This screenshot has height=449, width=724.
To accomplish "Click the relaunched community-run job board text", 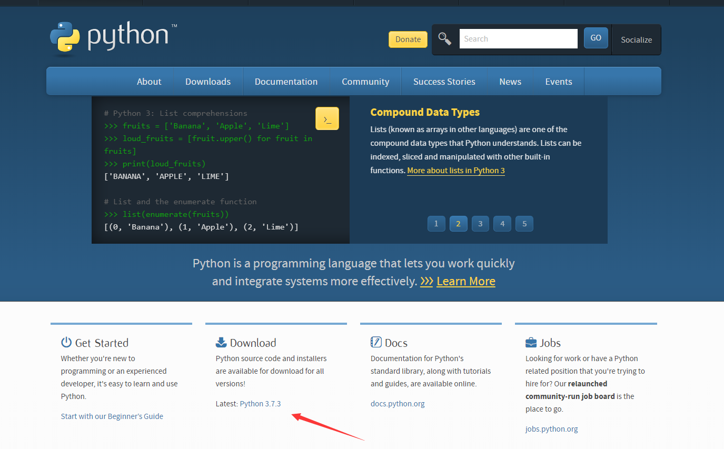I will (570, 390).
